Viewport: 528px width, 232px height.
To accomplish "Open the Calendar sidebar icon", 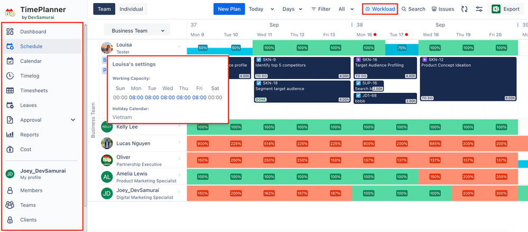I will click(10, 61).
